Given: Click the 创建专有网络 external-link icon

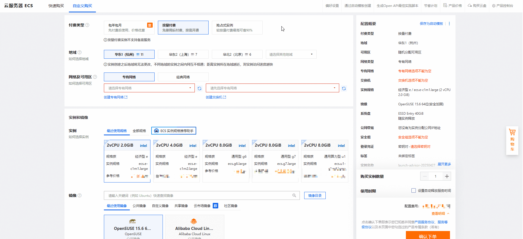Looking at the screenshot, I should (126, 97).
